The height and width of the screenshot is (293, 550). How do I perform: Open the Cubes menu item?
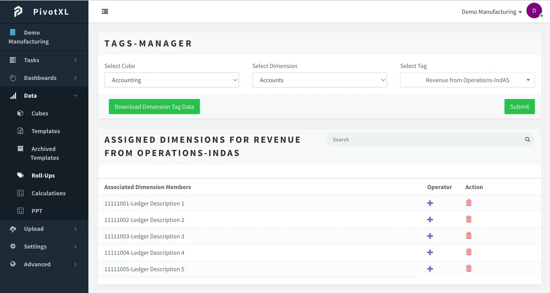click(44, 113)
